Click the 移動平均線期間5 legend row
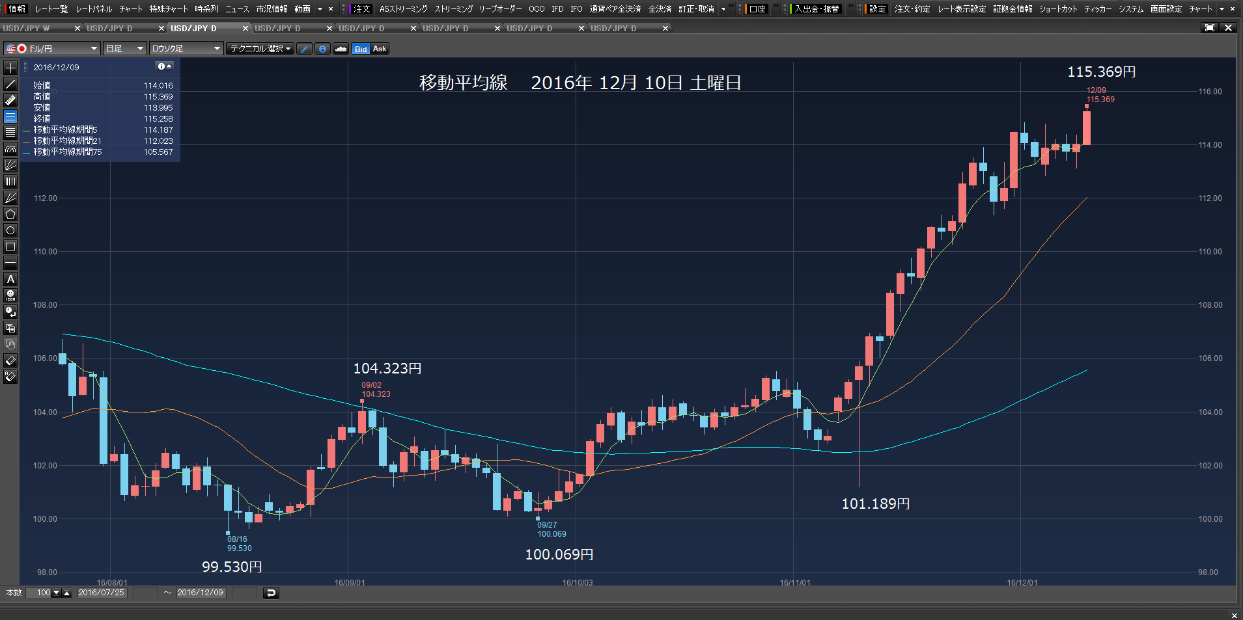The image size is (1243, 620). point(98,129)
